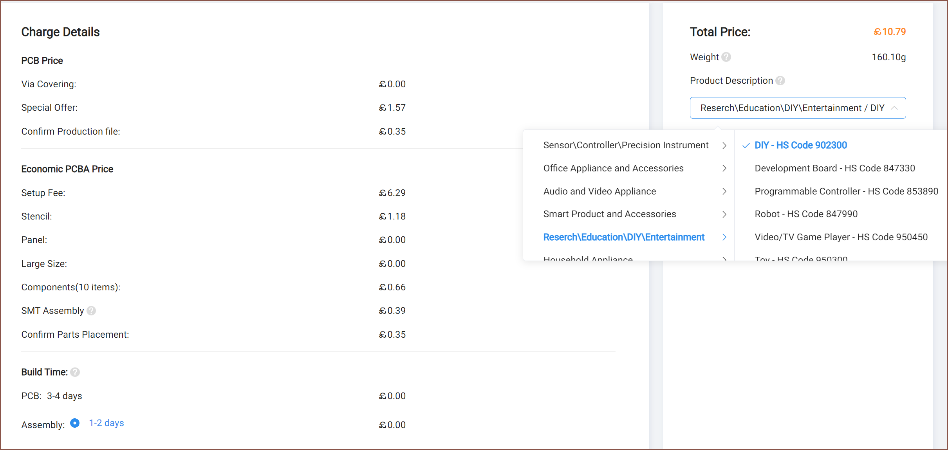The image size is (948, 450).
Task: Click Build Time help icon
Action: 75,372
